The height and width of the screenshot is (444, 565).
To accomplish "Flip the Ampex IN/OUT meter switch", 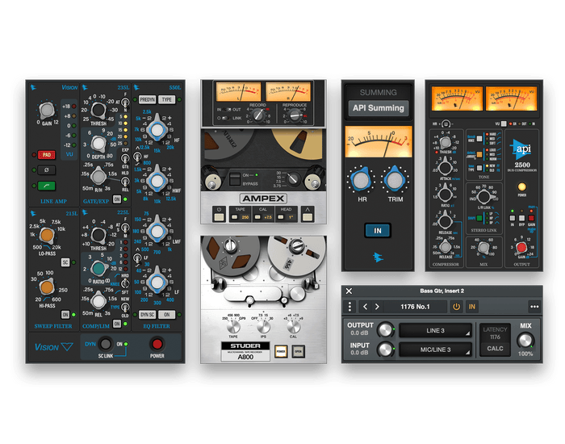I will (227, 110).
